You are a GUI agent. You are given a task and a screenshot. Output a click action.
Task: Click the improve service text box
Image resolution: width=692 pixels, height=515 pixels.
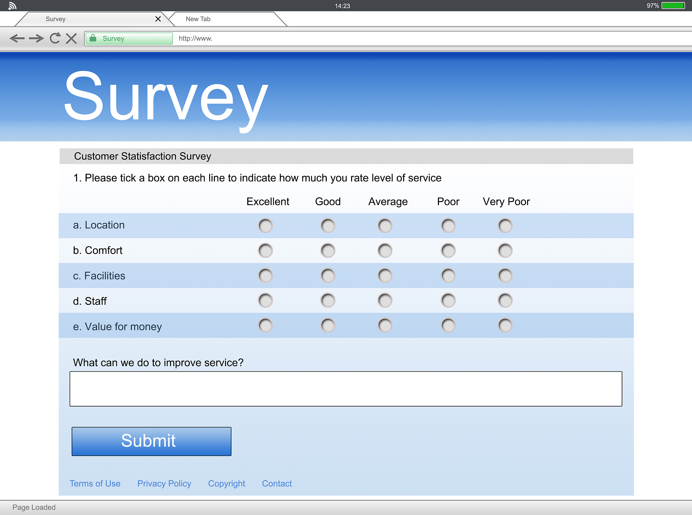tap(346, 389)
